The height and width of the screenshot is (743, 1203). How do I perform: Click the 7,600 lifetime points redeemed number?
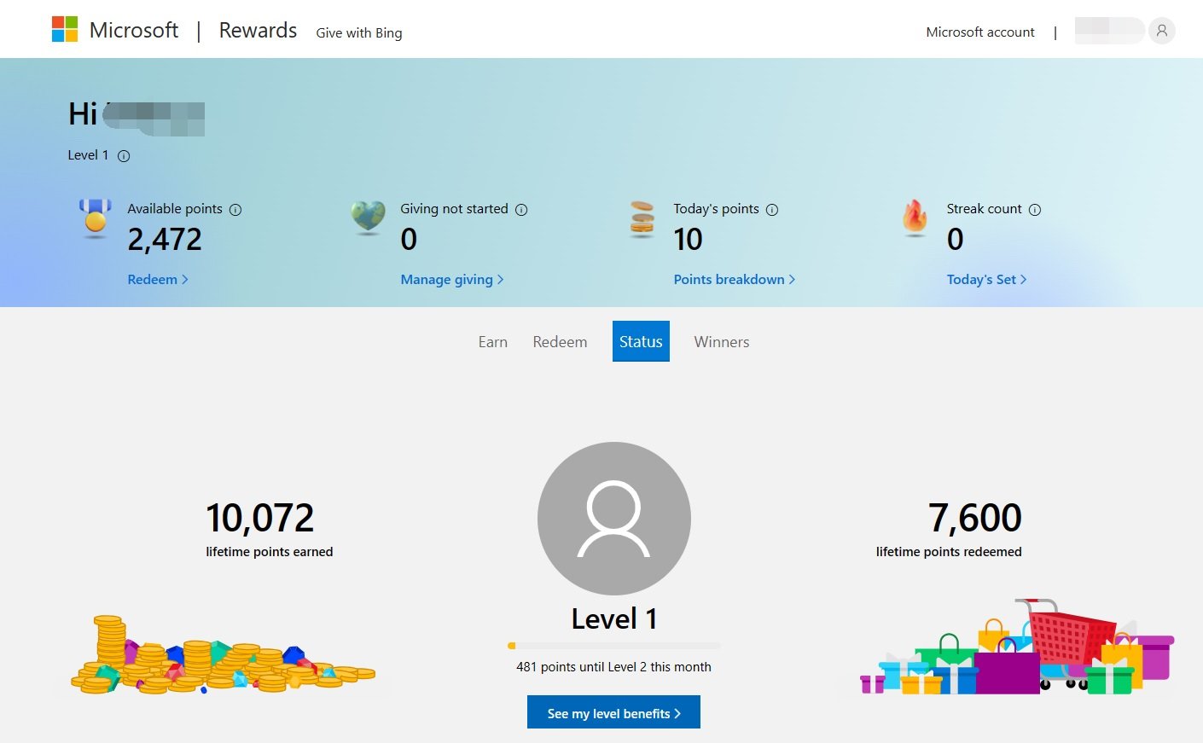pos(975,519)
